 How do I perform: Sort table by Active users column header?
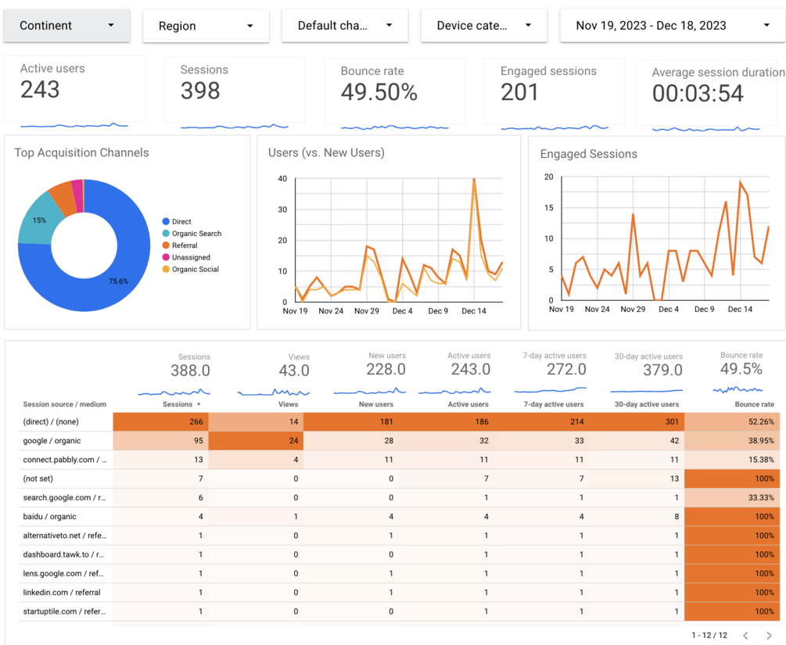point(468,404)
